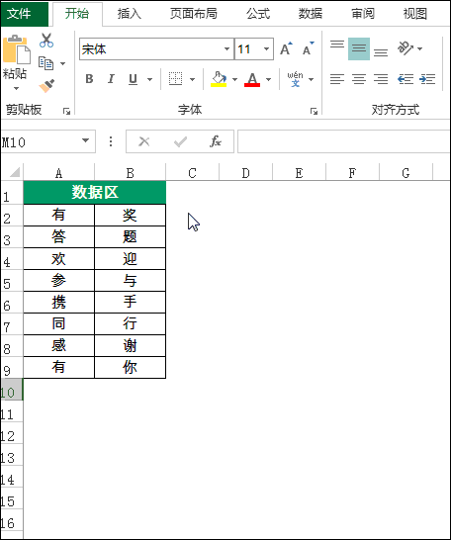Select column G header

[x=406, y=172]
